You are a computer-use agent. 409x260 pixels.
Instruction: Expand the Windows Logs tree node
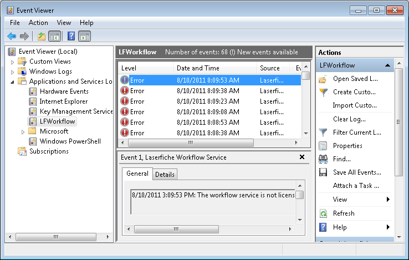pyautogui.click(x=13, y=72)
